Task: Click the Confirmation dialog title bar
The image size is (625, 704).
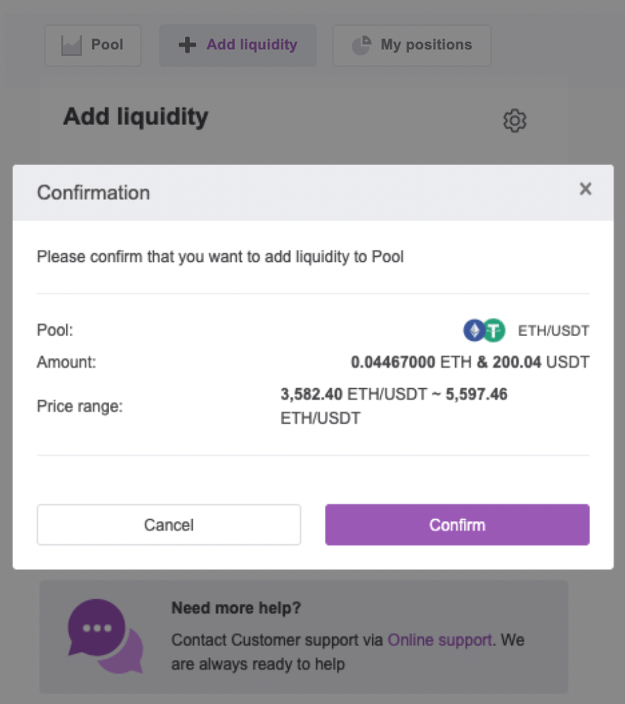Action: (x=313, y=193)
